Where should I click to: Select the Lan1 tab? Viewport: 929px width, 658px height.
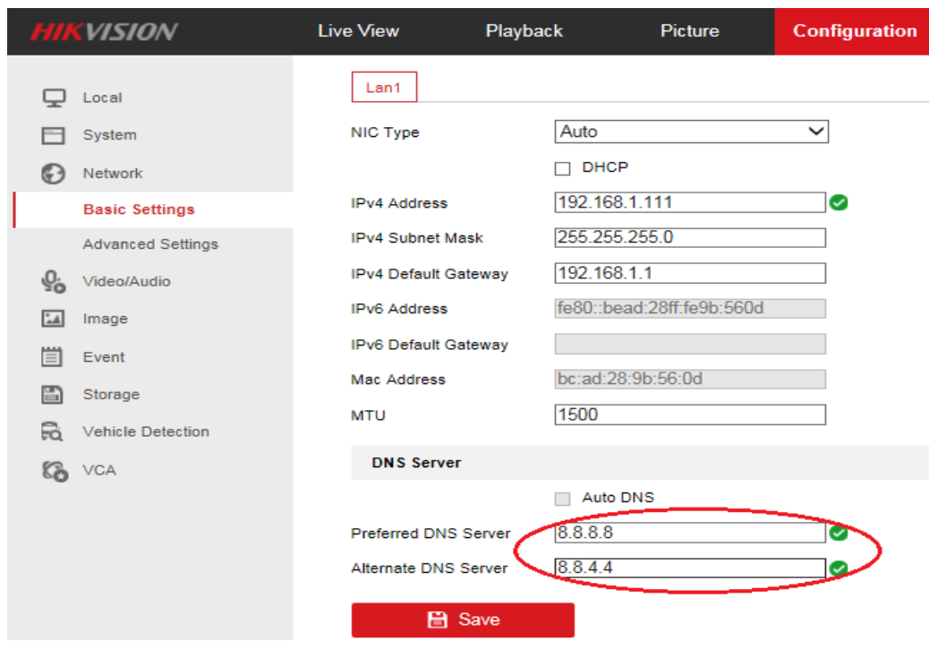tap(383, 88)
